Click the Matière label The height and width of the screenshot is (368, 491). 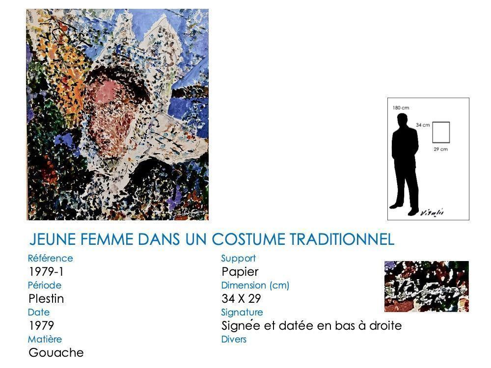(x=45, y=339)
